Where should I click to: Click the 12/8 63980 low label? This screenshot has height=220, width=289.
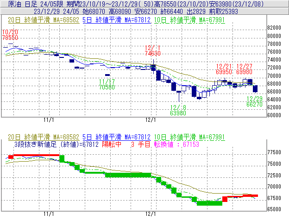tap(178, 110)
